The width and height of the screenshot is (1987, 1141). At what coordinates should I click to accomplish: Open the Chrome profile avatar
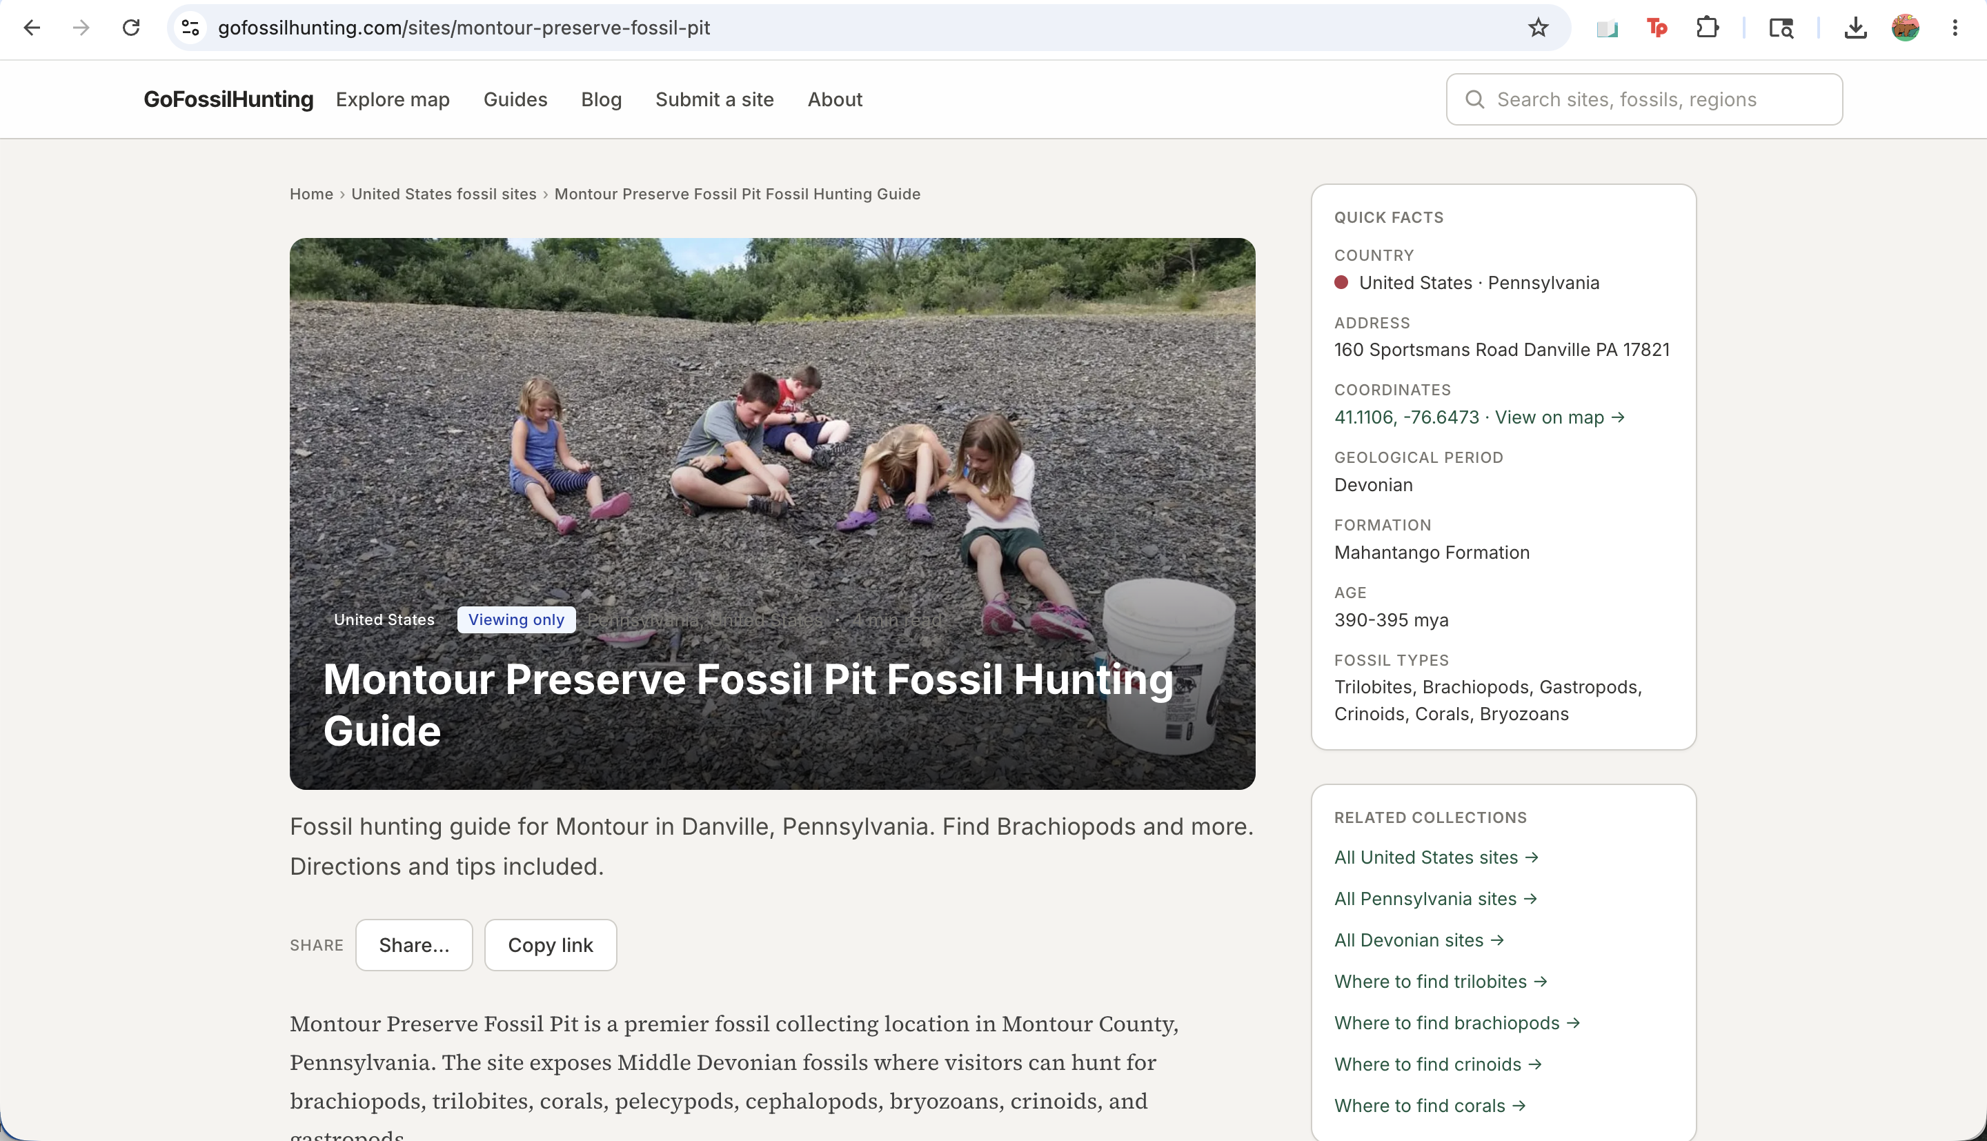(x=1905, y=28)
